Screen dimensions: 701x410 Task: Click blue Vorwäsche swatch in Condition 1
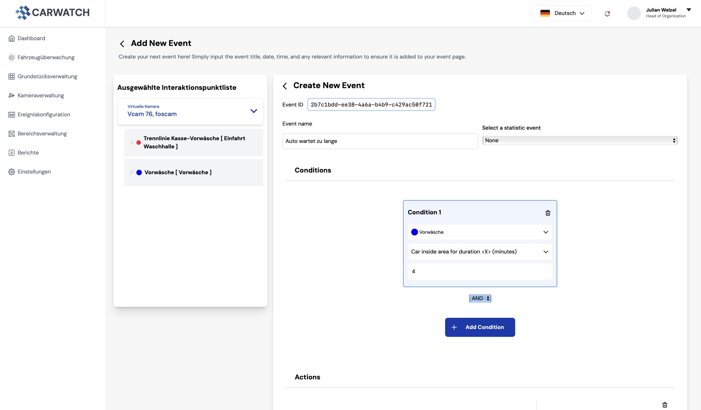tap(414, 232)
